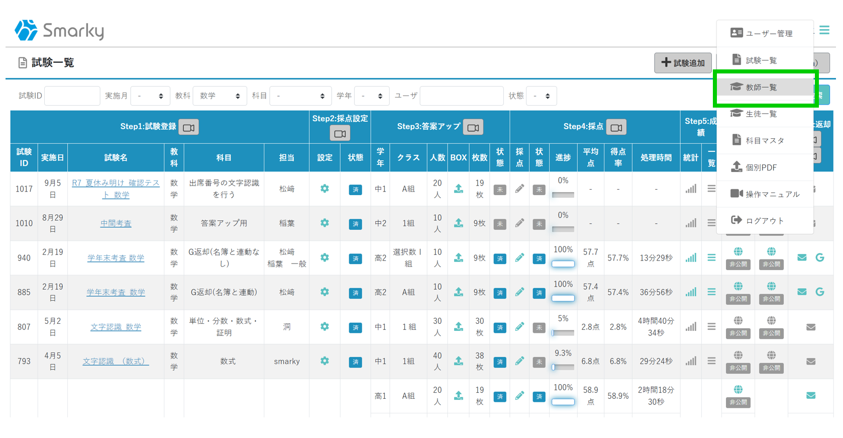
Task: Open the 学年 dropdown filter
Action: (372, 96)
